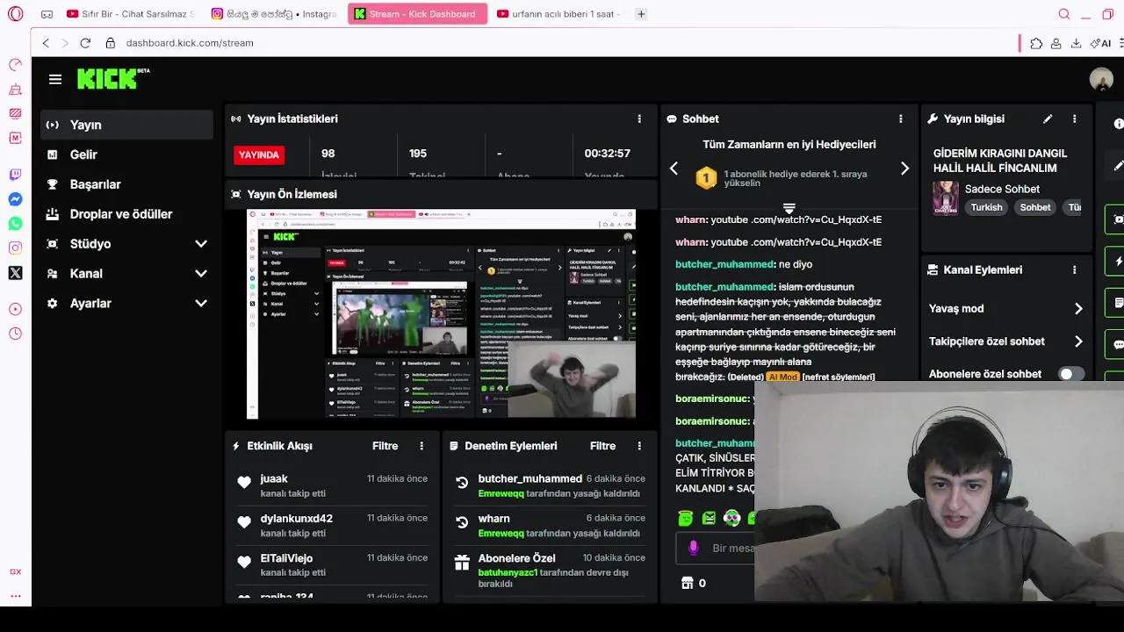Image resolution: width=1124 pixels, height=632 pixels.
Task: Open WhatsApp in Opera sidebar
Action: pyautogui.click(x=15, y=224)
